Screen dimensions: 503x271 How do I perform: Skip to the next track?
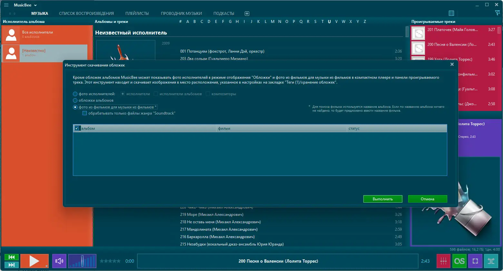click(x=12, y=265)
